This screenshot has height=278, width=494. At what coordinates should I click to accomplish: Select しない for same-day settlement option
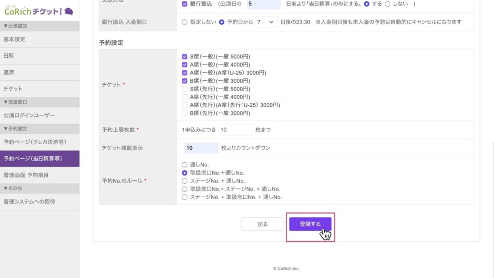(387, 4)
